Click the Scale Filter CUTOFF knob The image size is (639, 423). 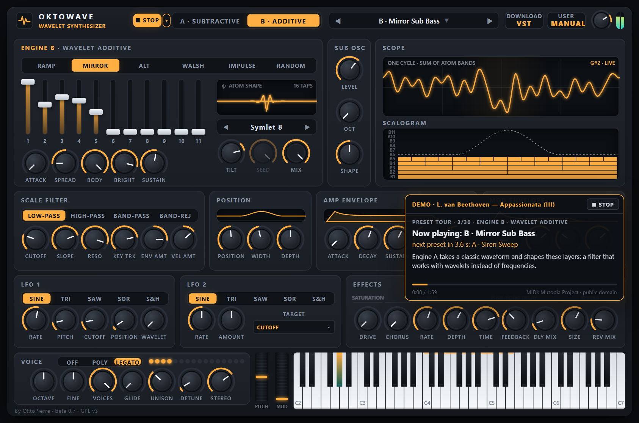coord(35,239)
